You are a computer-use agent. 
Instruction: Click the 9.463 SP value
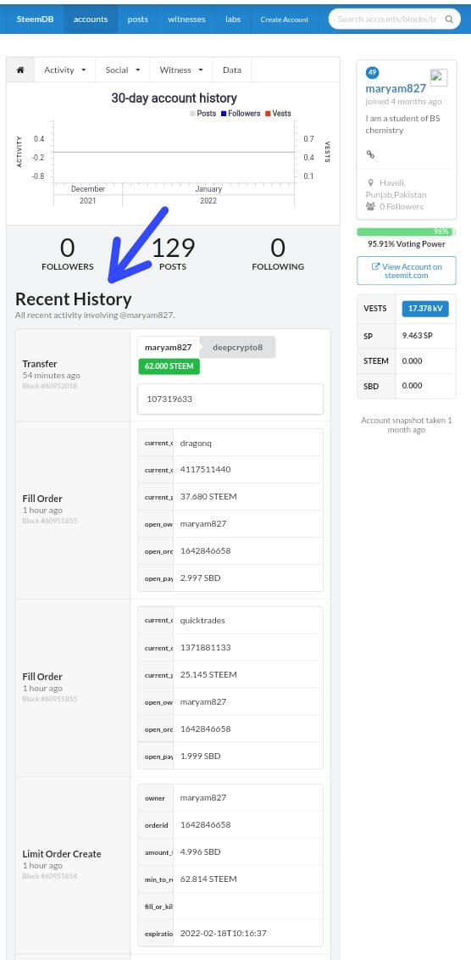coord(417,336)
